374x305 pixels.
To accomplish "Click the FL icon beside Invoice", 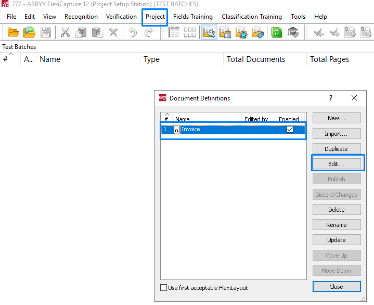I will point(177,130).
